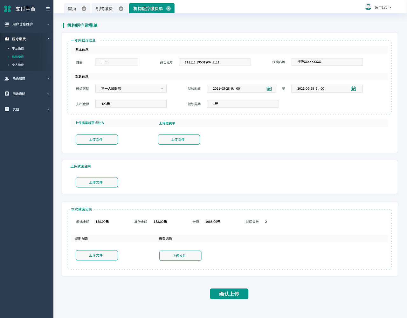The width and height of the screenshot is (407, 318).
Task: Click the 其他 clipboard icon
Action: pos(7,109)
